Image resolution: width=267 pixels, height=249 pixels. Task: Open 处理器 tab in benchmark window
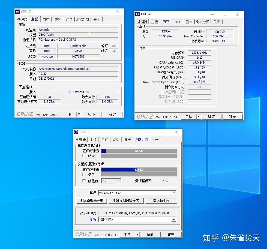pos(81,140)
